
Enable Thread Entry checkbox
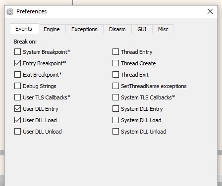(x=115, y=52)
